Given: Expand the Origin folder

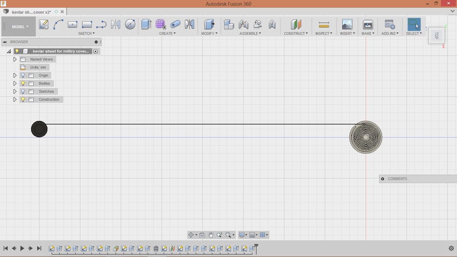Looking at the screenshot, I should [x=15, y=75].
